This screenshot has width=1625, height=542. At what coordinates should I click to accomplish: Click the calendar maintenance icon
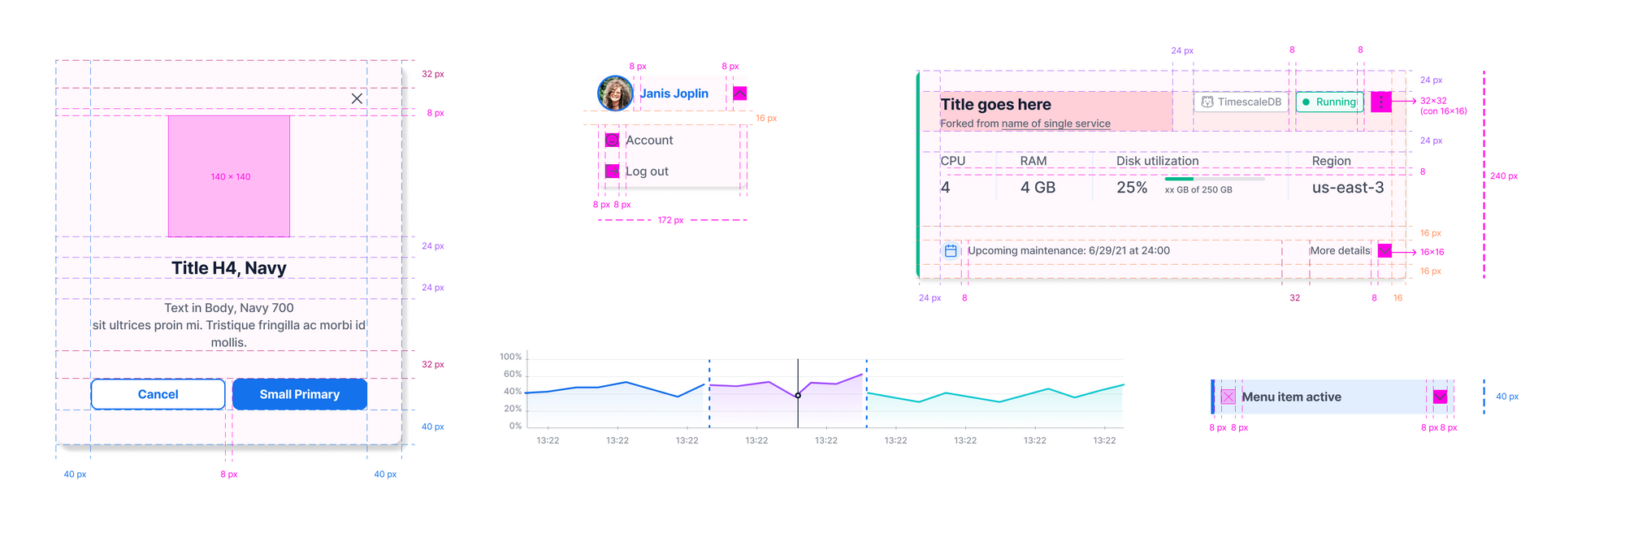[951, 251]
